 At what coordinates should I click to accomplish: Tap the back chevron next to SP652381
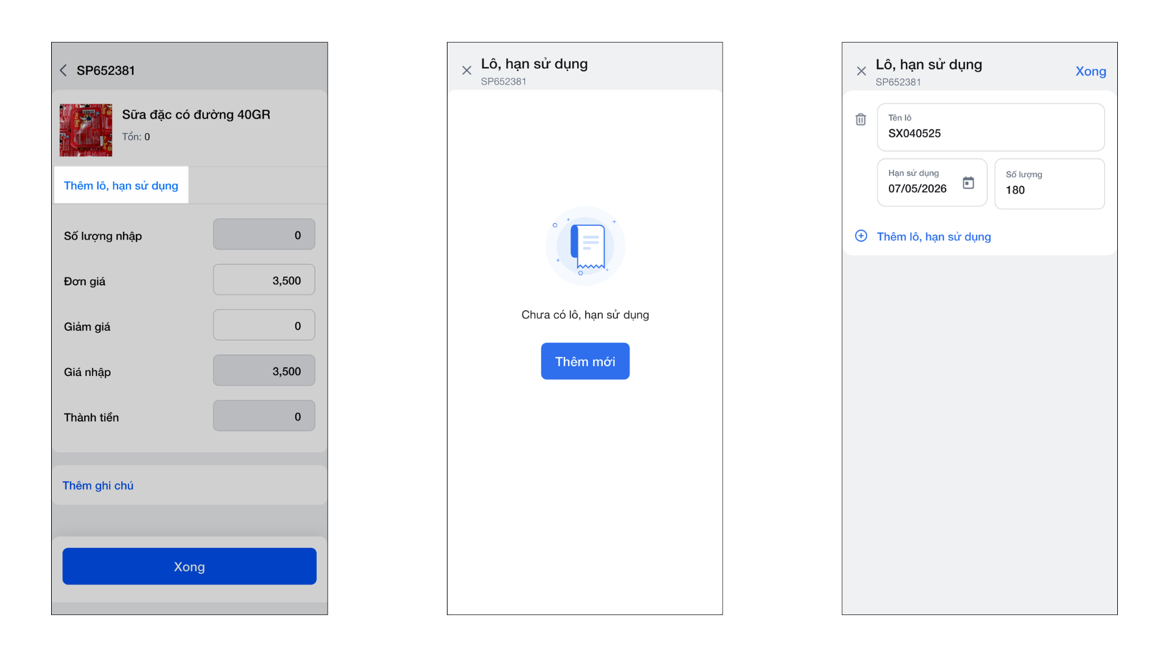pos(63,71)
